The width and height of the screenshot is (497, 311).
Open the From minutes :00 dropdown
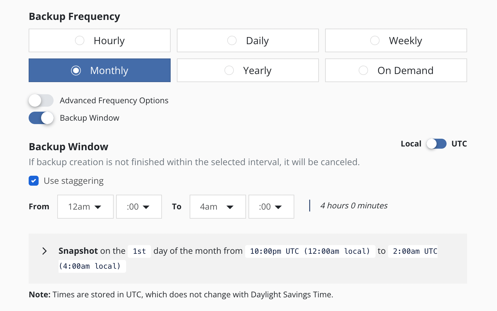tap(139, 207)
